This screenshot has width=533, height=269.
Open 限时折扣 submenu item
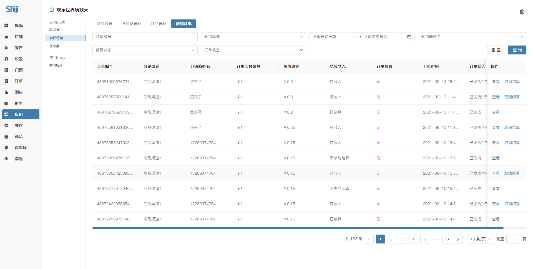tap(56, 30)
